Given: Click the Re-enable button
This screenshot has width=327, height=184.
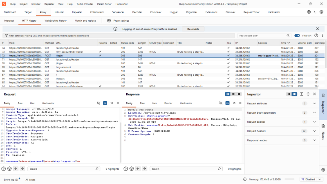Looking at the screenshot, I should 193,29.
